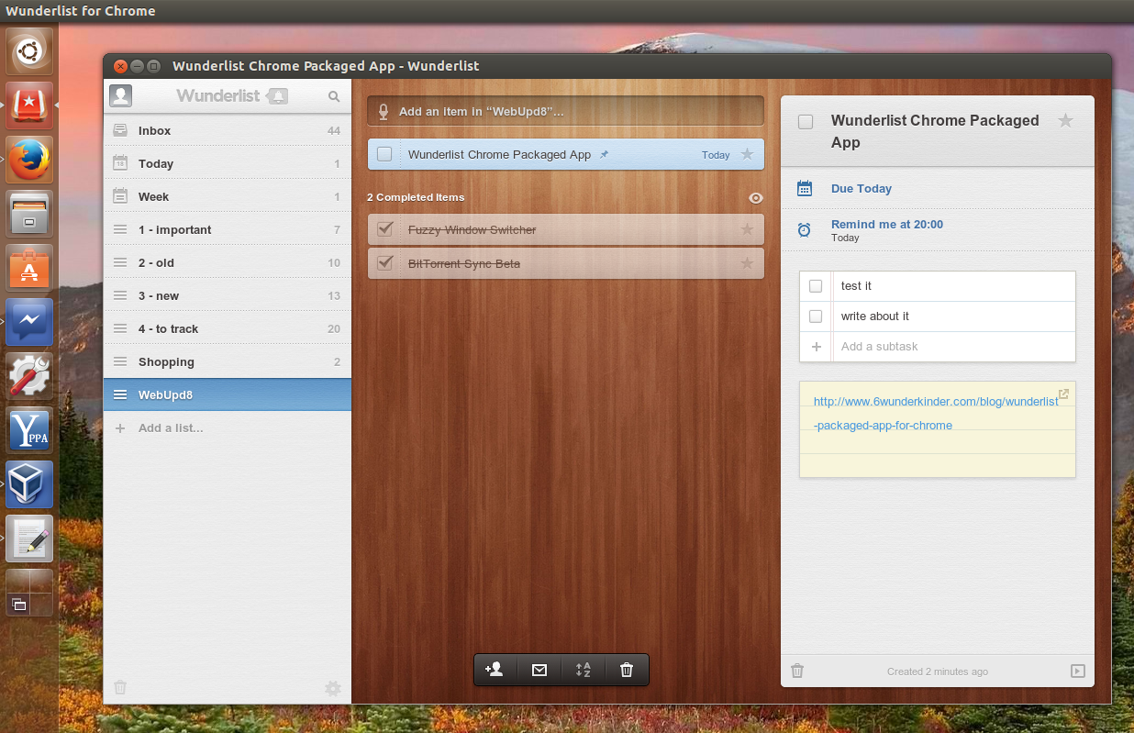Select the WebUpd8 list
Image resolution: width=1134 pixels, height=733 pixels.
click(x=228, y=394)
